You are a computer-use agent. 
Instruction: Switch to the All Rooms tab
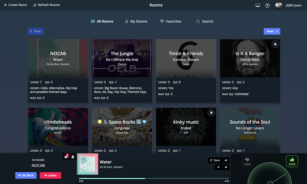pyautogui.click(x=102, y=21)
